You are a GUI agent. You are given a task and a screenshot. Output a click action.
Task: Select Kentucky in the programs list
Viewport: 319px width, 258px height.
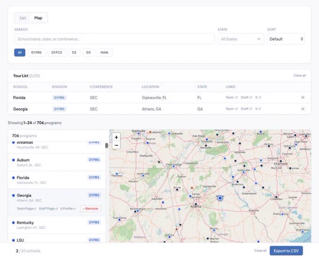[x=57, y=225]
